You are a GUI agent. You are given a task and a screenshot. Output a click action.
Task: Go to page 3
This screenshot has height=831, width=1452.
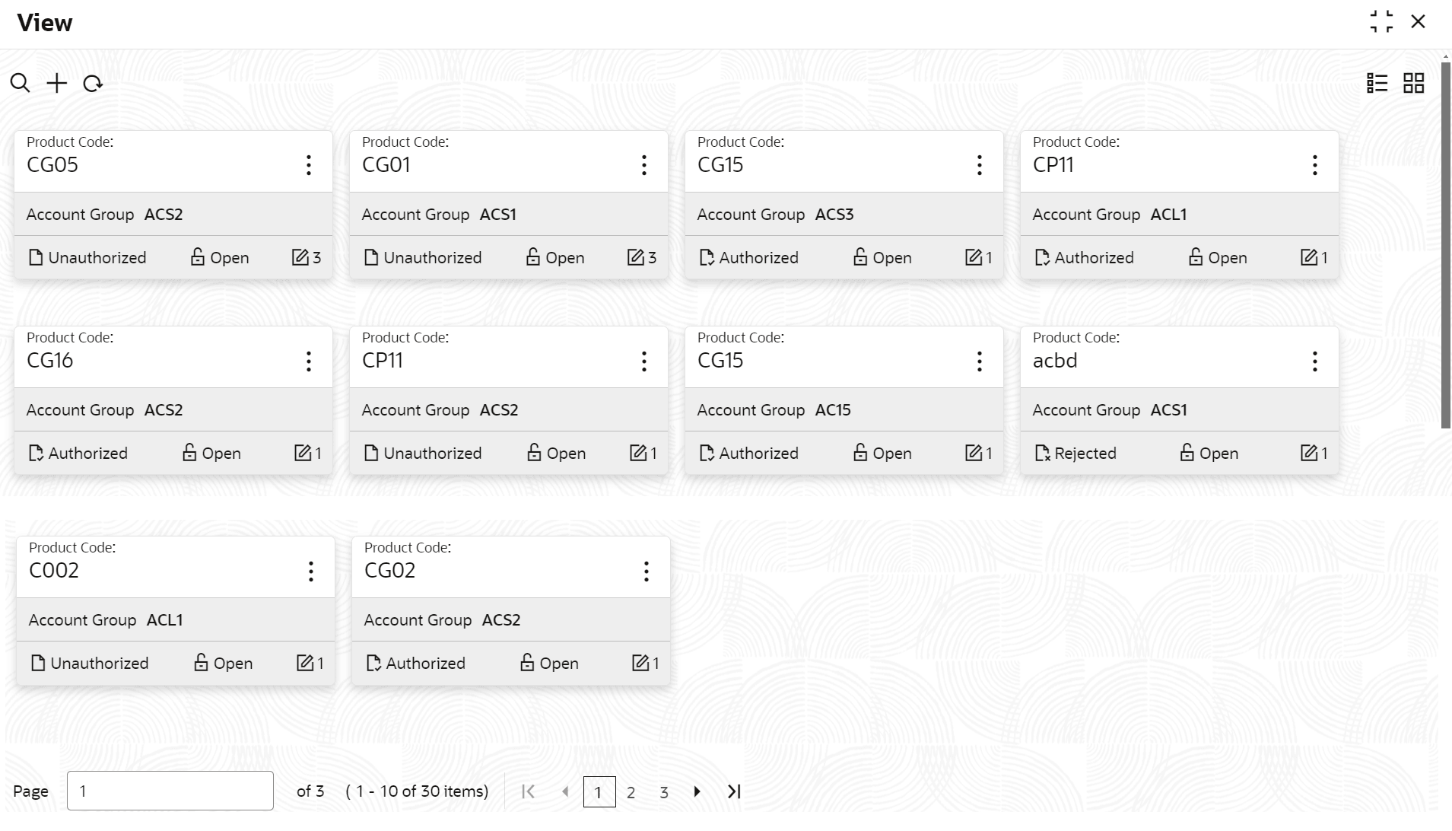coord(664,792)
